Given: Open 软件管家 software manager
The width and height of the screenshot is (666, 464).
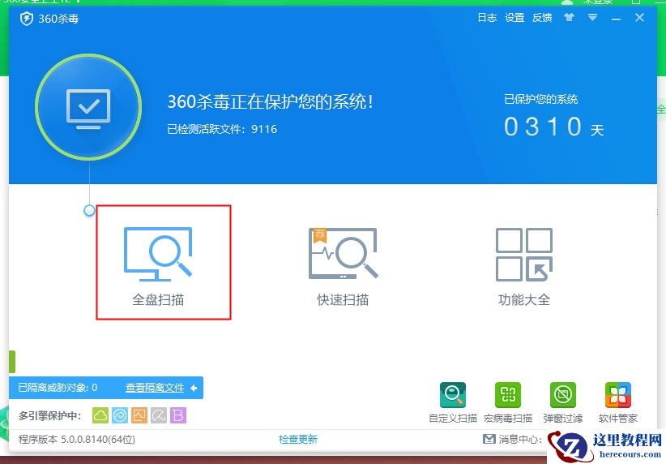Looking at the screenshot, I should pyautogui.click(x=618, y=402).
